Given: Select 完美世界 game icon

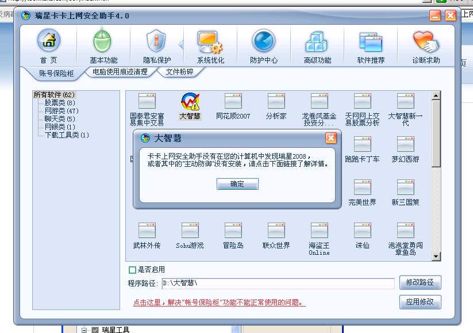Looking at the screenshot, I should 363,187.
